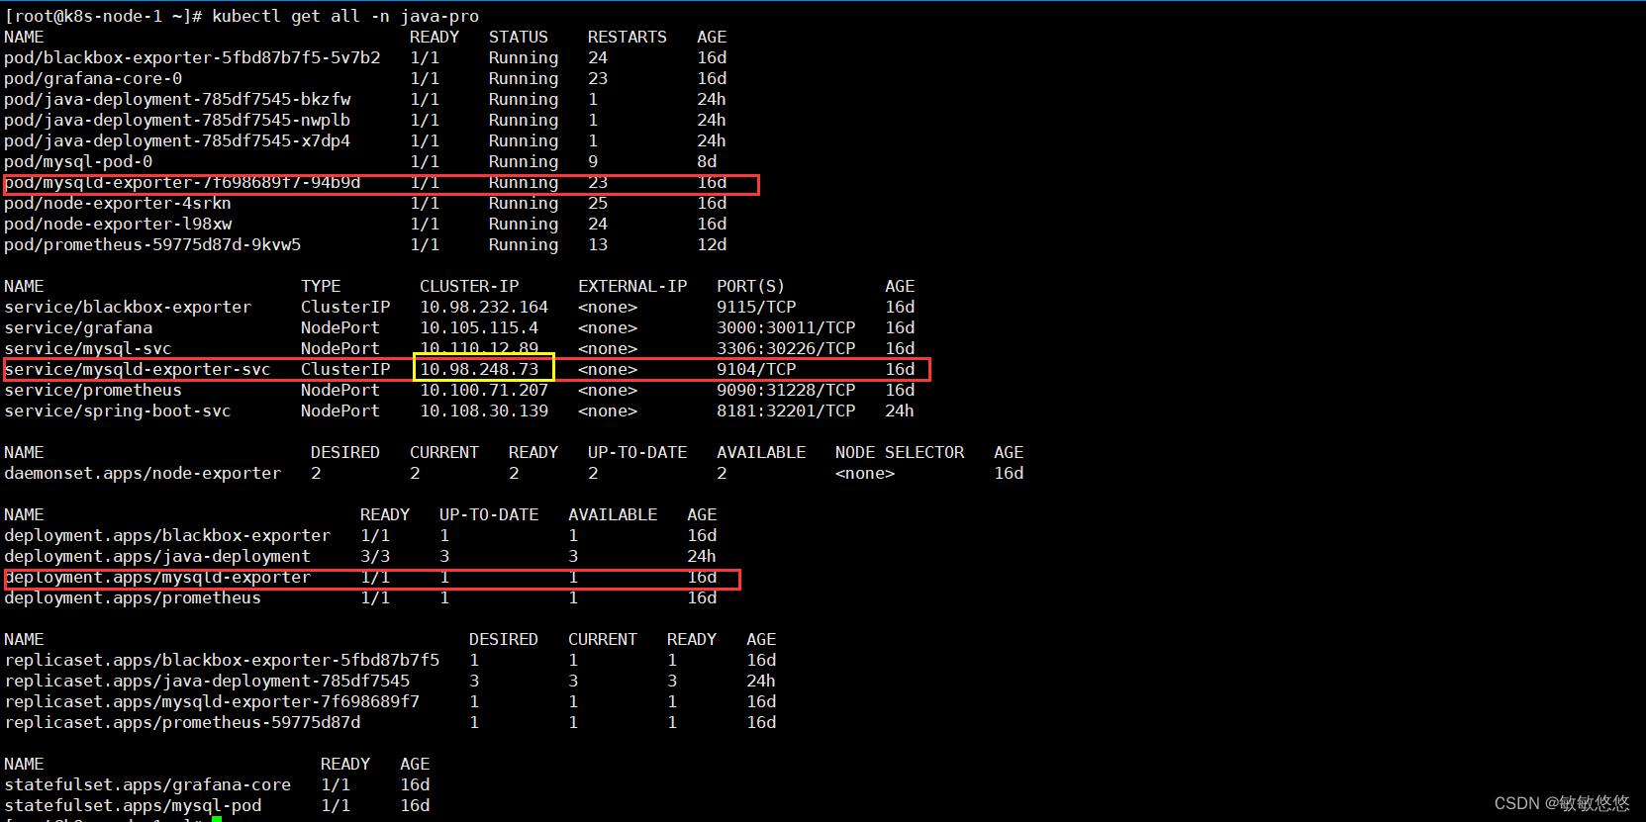Select pod/blackbox-exporter-5fbd87b7f5-5v7b2 row name
The width and height of the screenshot is (1646, 822).
tap(192, 57)
